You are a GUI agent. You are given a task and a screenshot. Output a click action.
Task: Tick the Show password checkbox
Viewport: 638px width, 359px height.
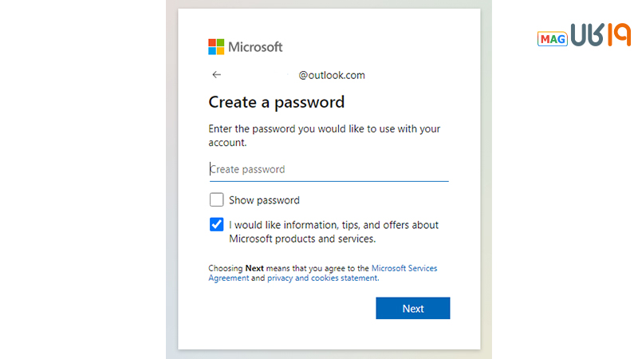pyautogui.click(x=216, y=200)
